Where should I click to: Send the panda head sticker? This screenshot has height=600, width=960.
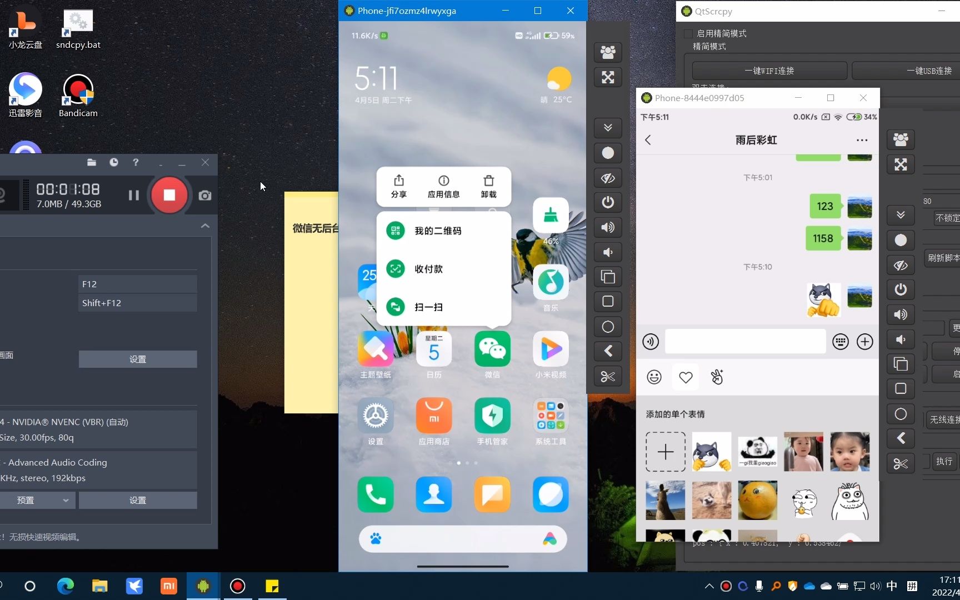pyautogui.click(x=758, y=452)
